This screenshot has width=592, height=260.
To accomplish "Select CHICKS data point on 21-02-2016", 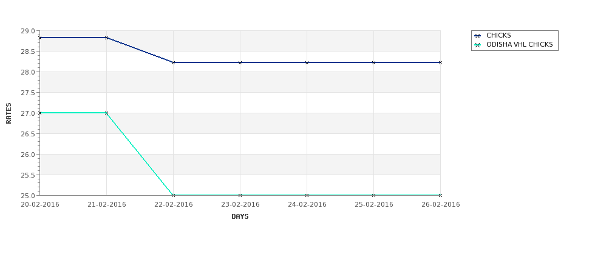I will click(106, 38).
